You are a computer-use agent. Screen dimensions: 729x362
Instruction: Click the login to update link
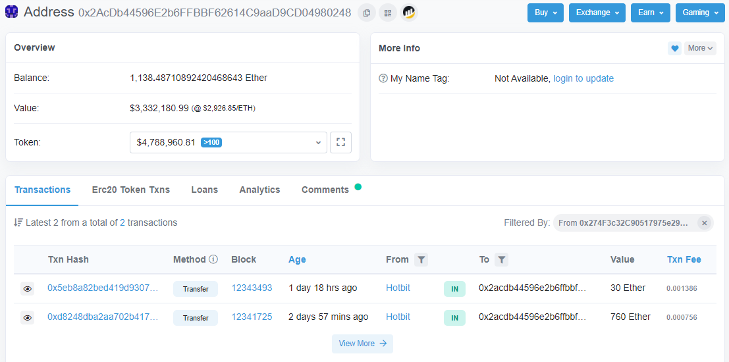583,78
